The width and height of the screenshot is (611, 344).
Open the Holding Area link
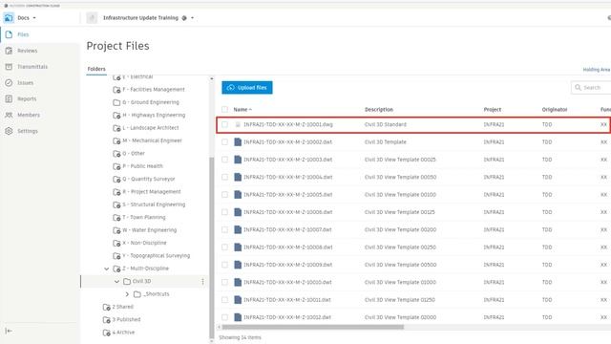point(596,70)
